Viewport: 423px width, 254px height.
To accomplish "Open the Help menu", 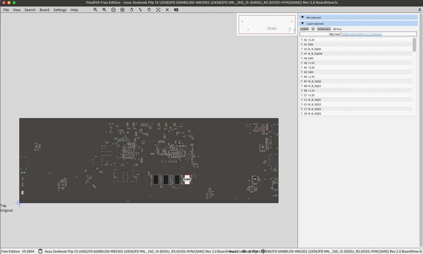I will click(74, 10).
